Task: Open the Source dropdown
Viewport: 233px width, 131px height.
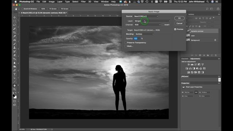Action: coord(146,16)
